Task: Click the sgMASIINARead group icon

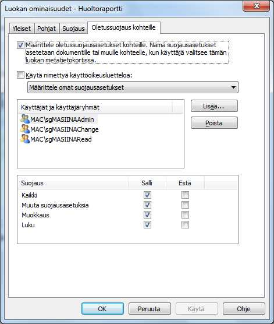Action: pyautogui.click(x=25, y=139)
